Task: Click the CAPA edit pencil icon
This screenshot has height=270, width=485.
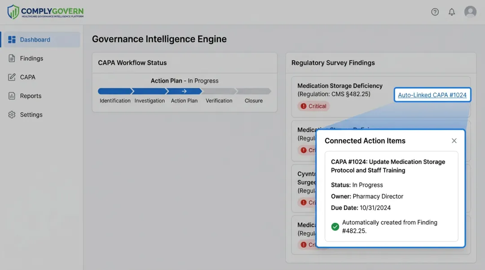Action: [12, 77]
